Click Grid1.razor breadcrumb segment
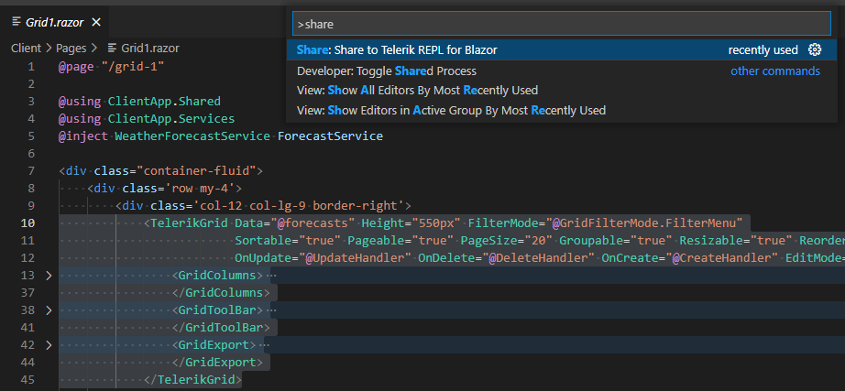 tap(150, 49)
